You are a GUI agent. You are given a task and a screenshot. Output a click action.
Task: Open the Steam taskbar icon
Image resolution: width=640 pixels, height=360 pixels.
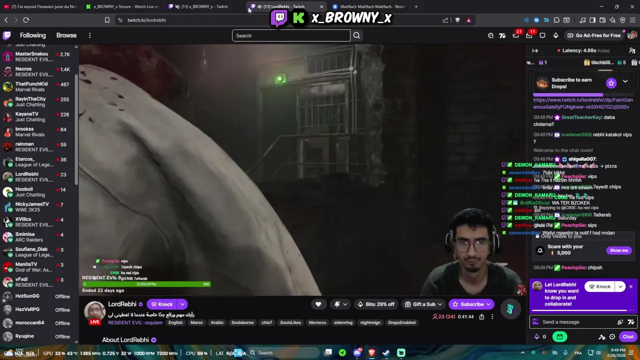pos(386,352)
